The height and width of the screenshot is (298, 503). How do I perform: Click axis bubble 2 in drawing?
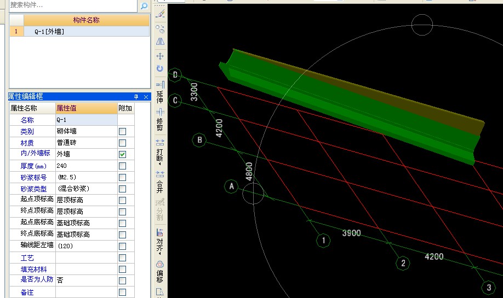pyautogui.click(x=403, y=263)
